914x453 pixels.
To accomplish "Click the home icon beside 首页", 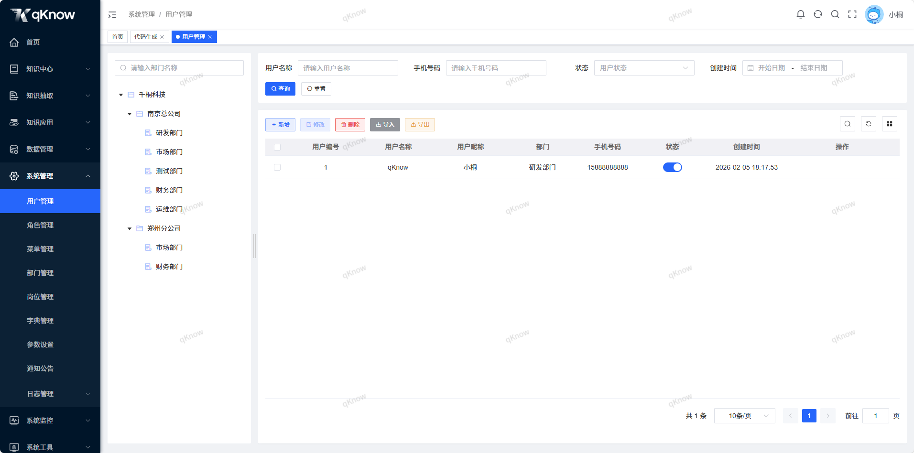I will coord(14,42).
